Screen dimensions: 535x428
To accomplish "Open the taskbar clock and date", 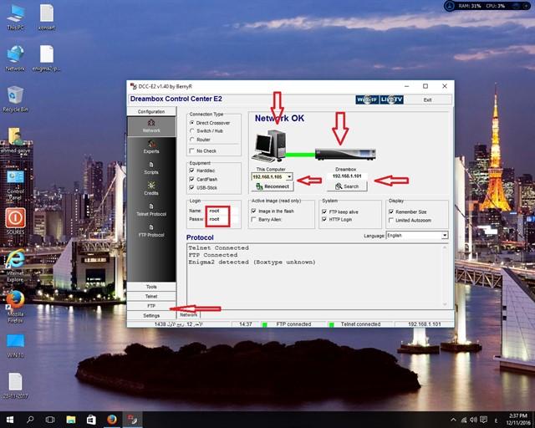I will 518,420.
